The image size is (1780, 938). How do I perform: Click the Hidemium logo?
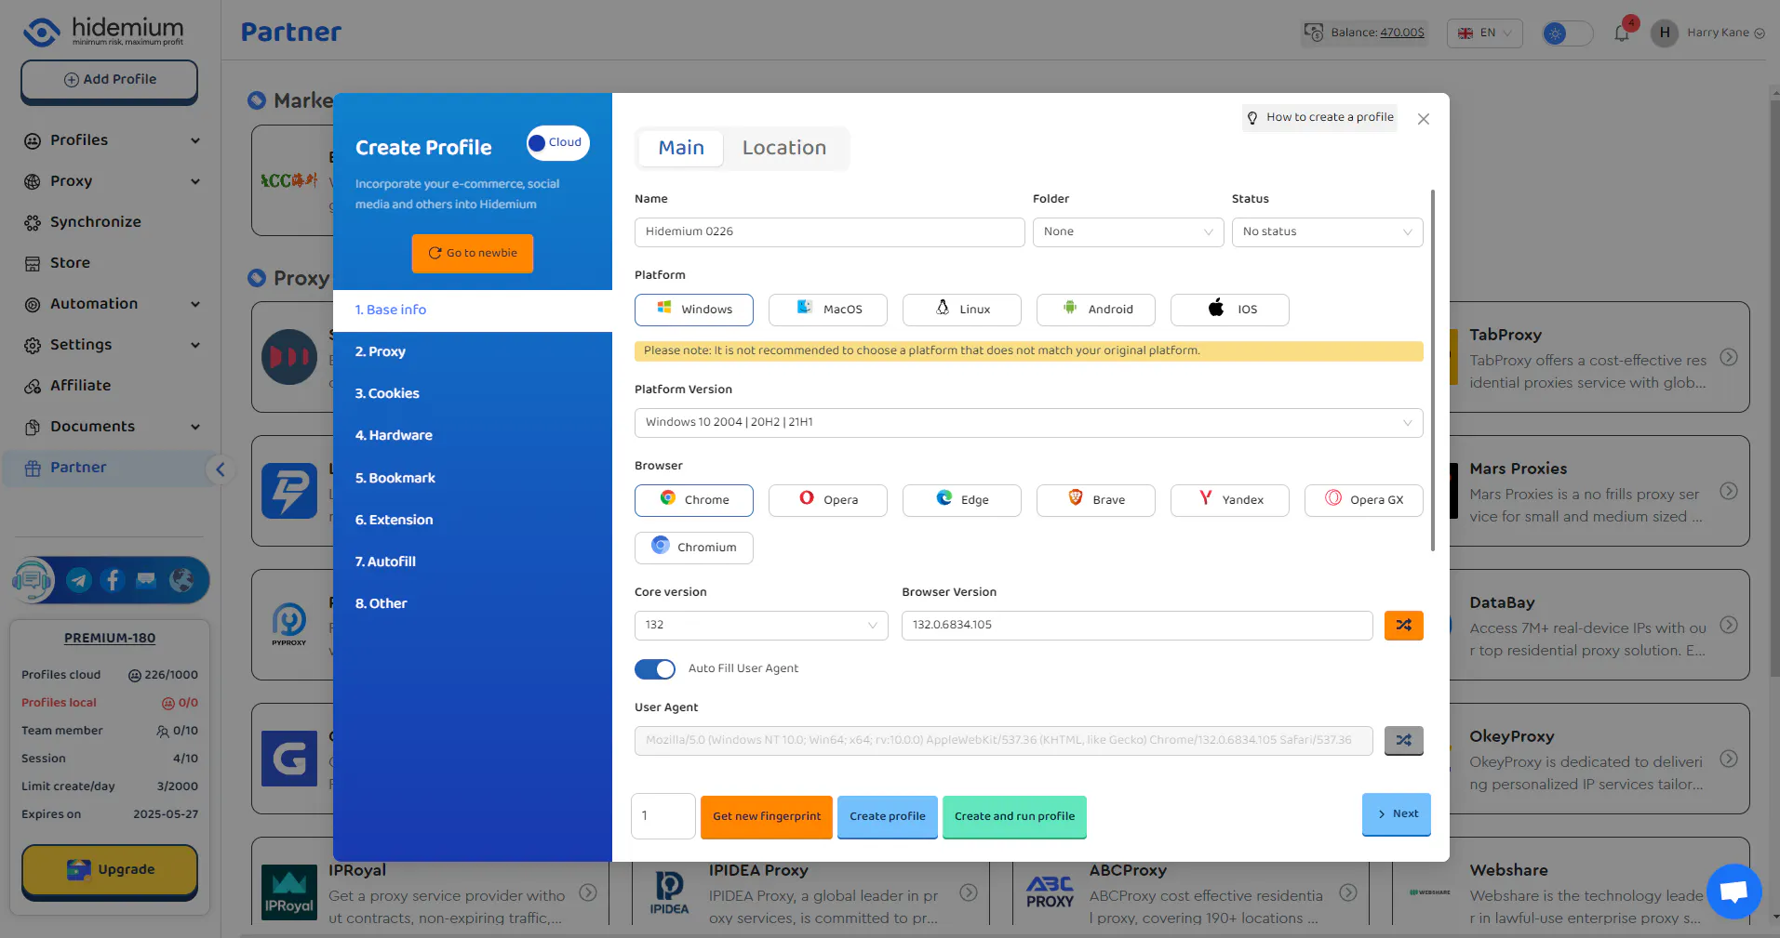pyautogui.click(x=103, y=32)
